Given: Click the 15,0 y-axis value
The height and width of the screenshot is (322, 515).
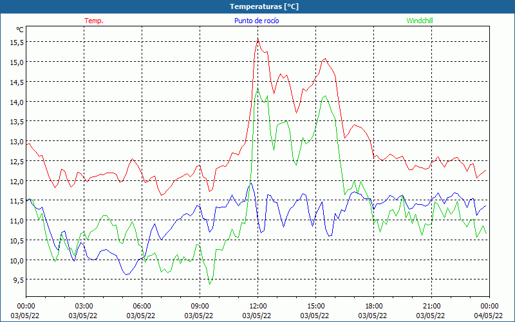Looking at the screenshot, I should click(x=17, y=62).
